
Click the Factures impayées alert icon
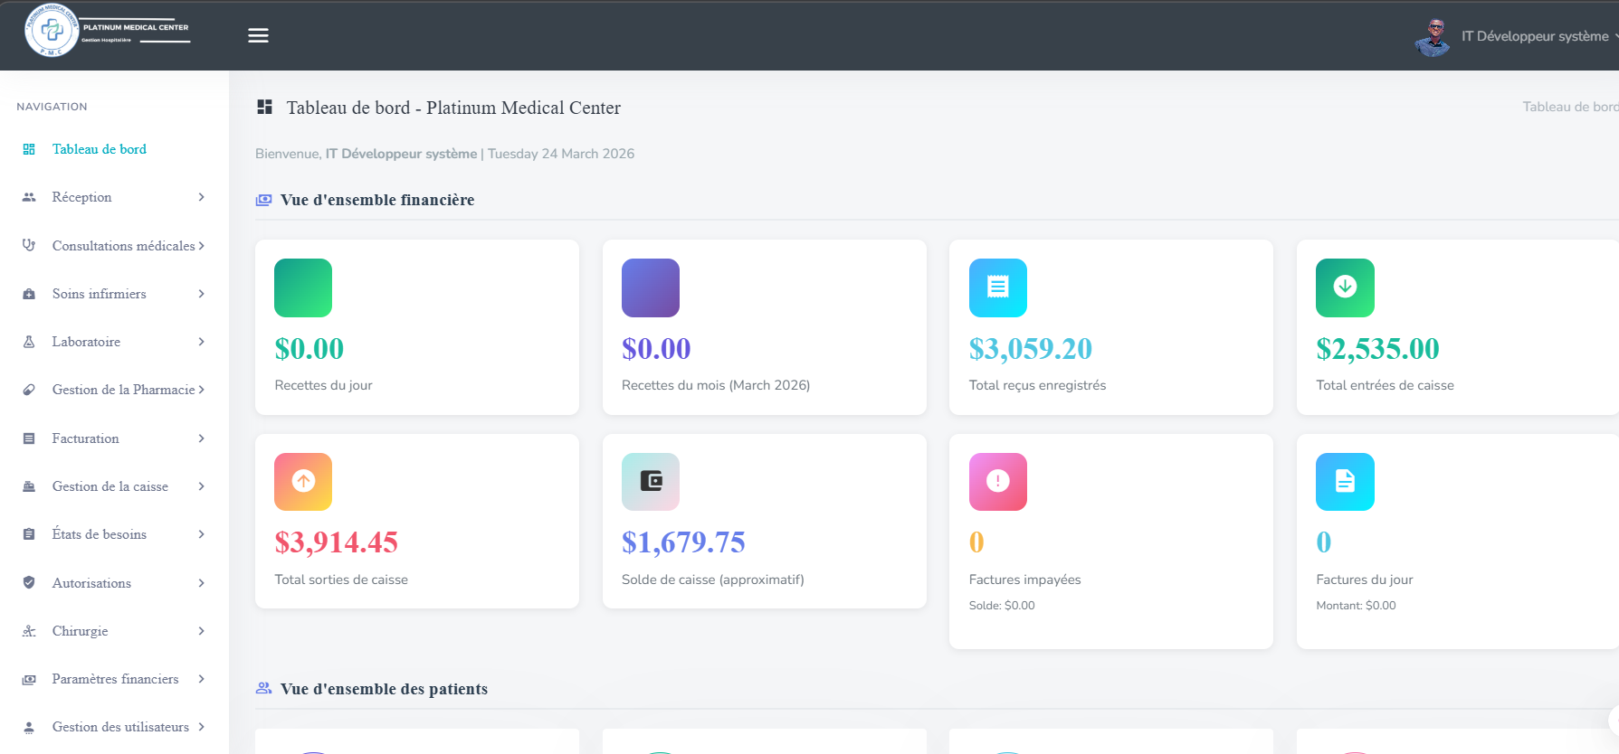tap(997, 482)
